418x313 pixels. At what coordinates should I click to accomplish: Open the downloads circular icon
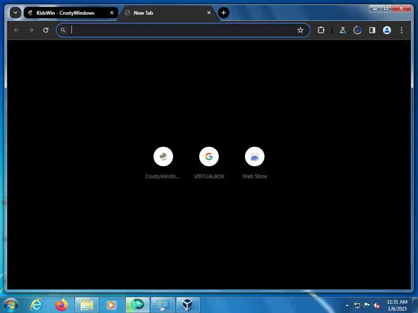point(358,30)
